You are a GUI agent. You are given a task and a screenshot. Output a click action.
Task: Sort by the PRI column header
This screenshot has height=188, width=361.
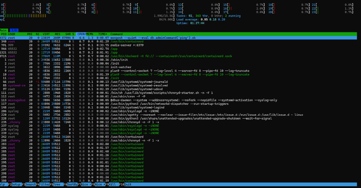tap(30, 34)
